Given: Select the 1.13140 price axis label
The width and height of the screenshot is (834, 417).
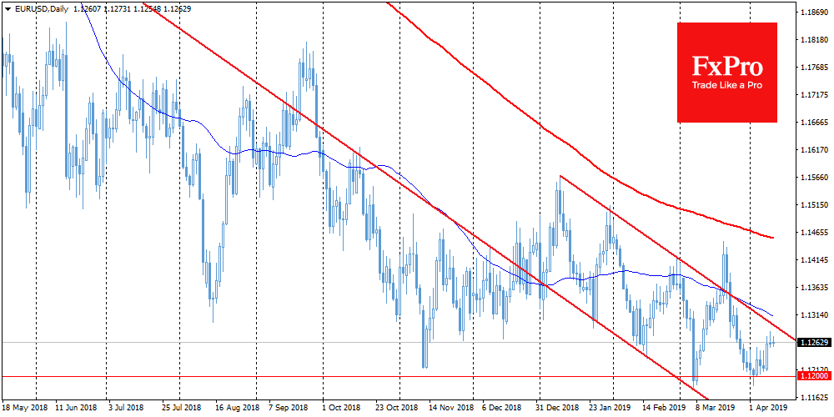Looking at the screenshot, I should [x=814, y=315].
